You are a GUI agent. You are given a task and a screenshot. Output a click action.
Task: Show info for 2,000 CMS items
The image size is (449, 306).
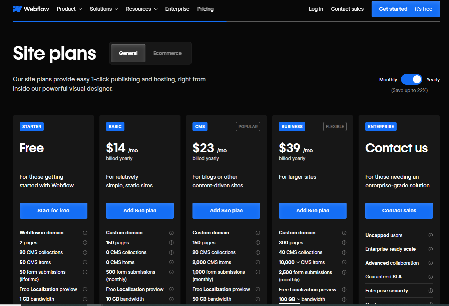258,262
